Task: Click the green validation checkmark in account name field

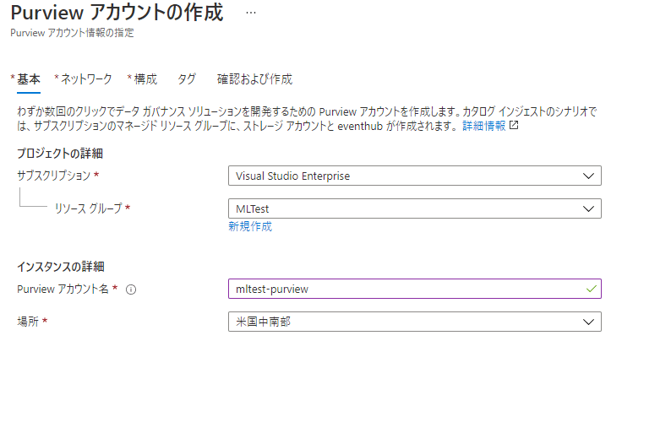Action: tap(589, 289)
